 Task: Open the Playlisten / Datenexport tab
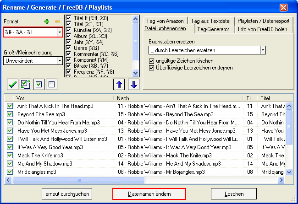coord(264,21)
